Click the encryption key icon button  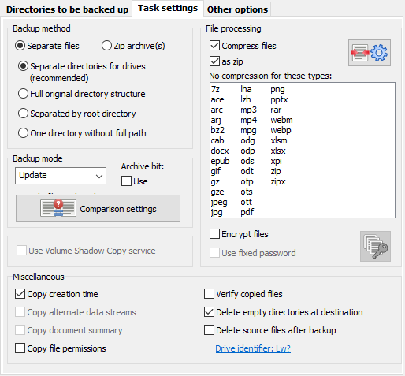pyautogui.click(x=375, y=246)
